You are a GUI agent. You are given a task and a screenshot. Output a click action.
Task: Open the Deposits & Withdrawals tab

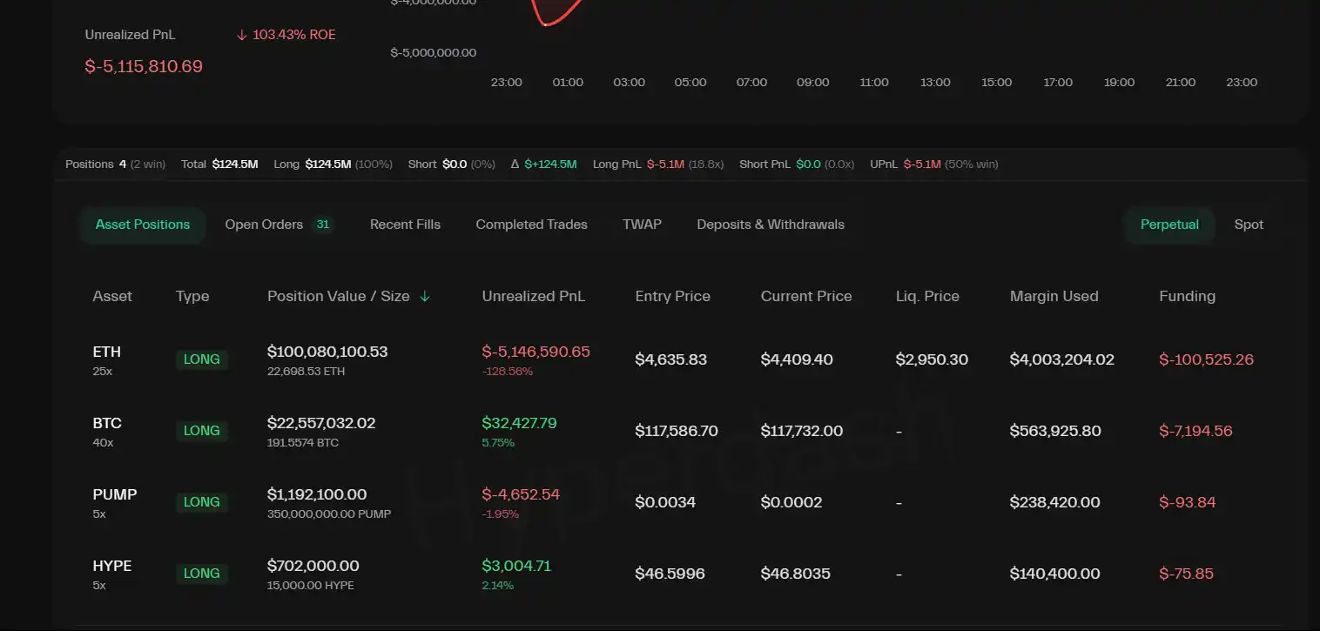[x=771, y=225]
